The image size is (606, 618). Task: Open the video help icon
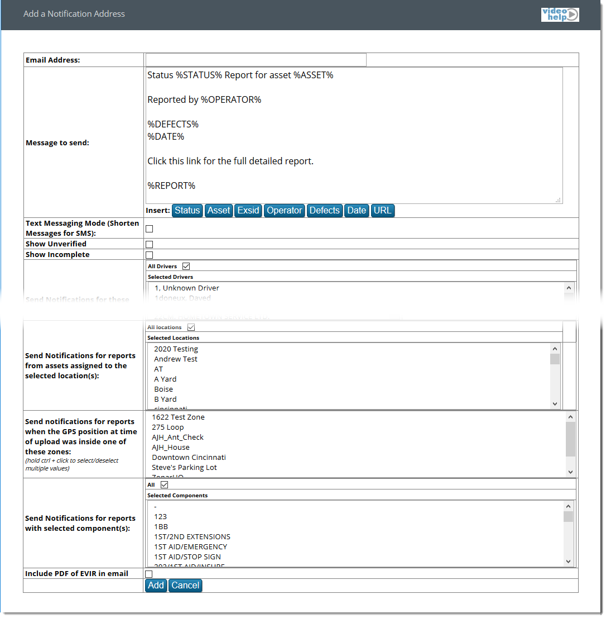coord(560,15)
